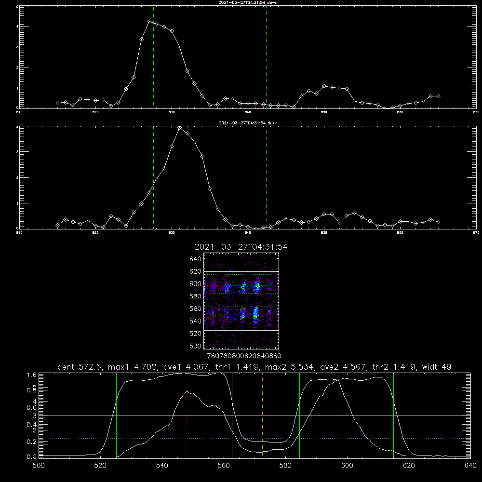Click the '760780800820840860' x-axis labels under spectral image
Image resolution: width=482 pixels, height=482 pixels.
[244, 356]
